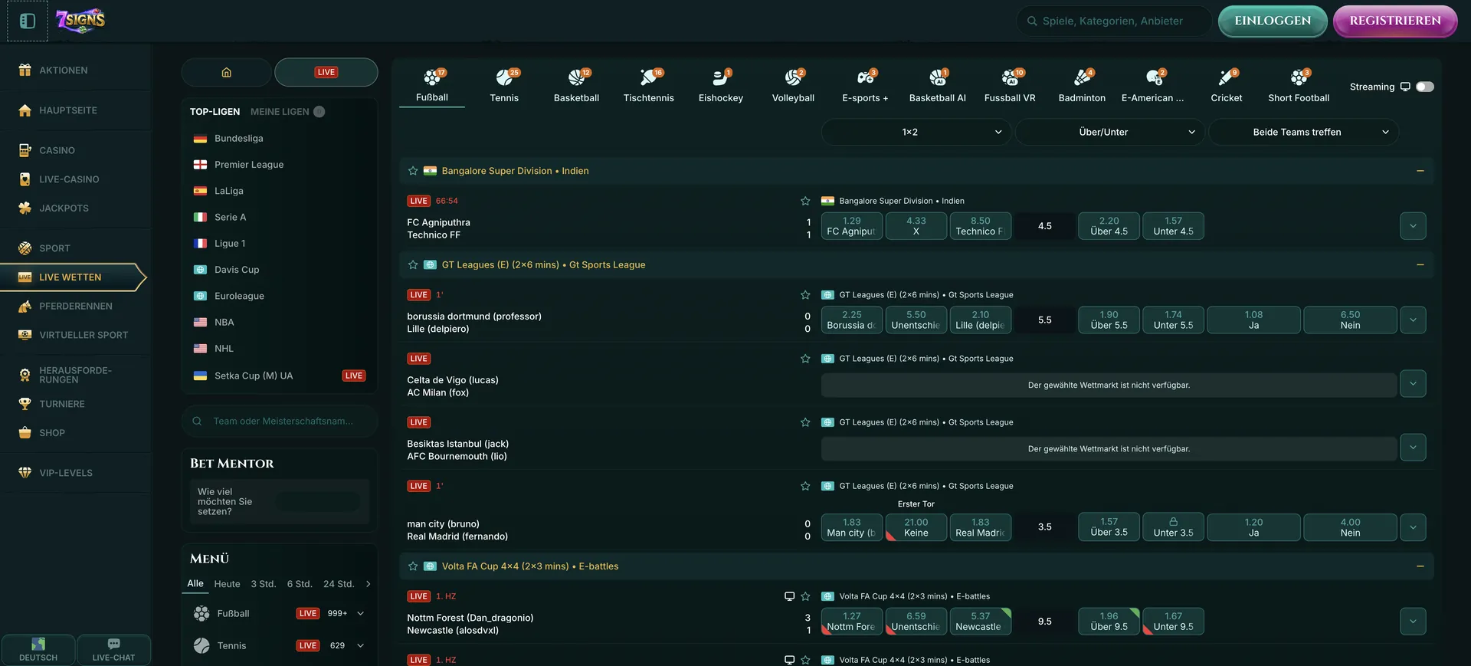Favorite the Celta de Vigo match star

coord(805,359)
